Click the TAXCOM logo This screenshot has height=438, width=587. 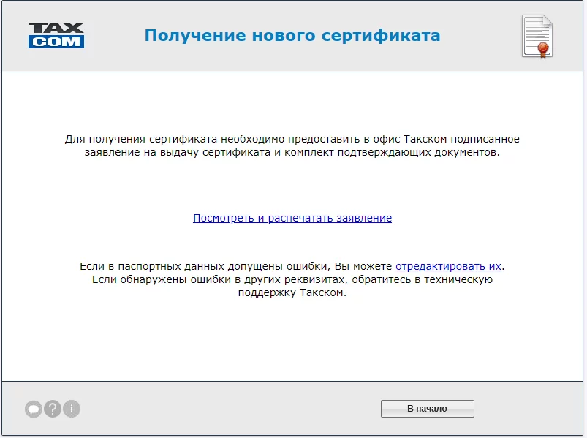pyautogui.click(x=56, y=35)
